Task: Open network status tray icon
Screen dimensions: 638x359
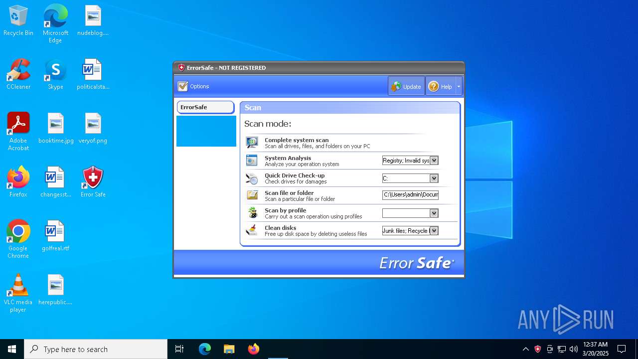Action: (x=562, y=349)
